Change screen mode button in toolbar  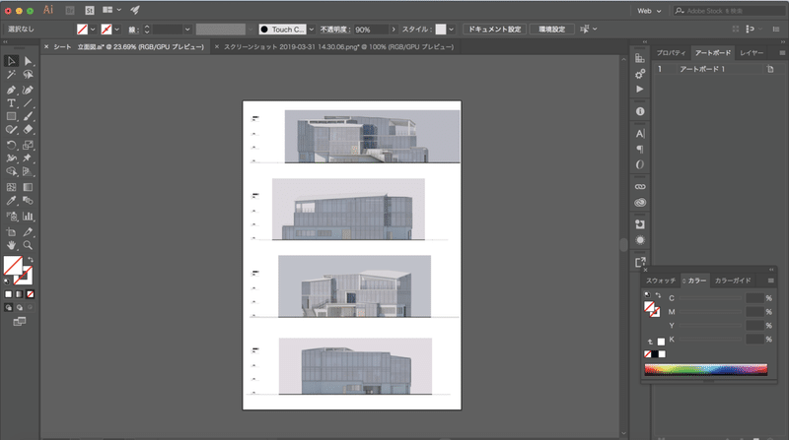tap(20, 322)
